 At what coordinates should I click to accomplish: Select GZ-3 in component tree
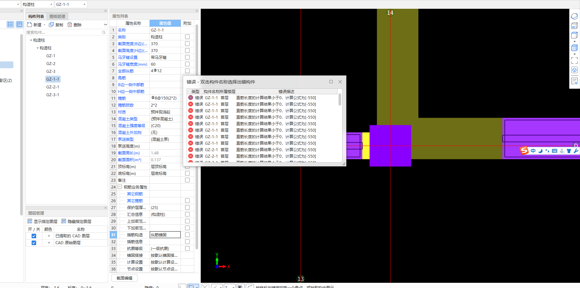[51, 72]
